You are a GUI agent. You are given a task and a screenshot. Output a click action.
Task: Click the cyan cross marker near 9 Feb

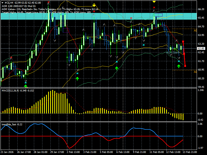point(144,45)
